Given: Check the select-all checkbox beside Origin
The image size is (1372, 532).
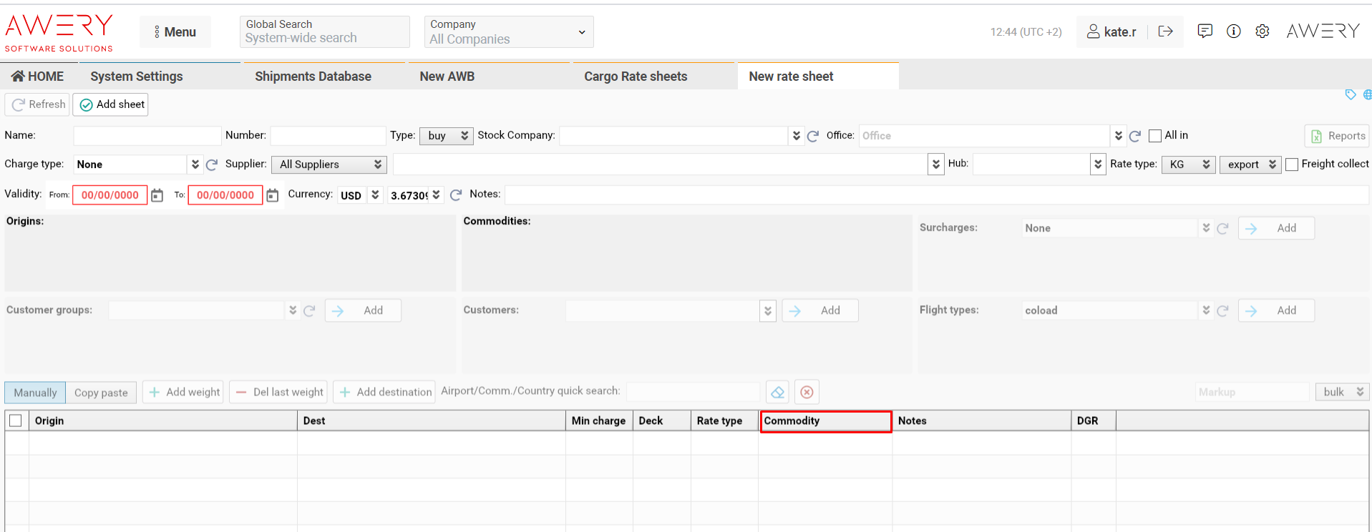Looking at the screenshot, I should coord(16,420).
